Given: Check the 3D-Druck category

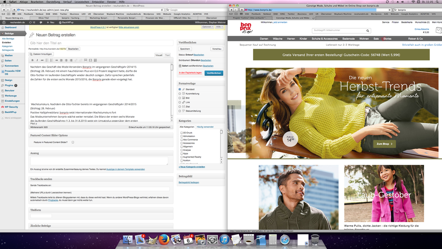Looking at the screenshot, I should pyautogui.click(x=182, y=133).
